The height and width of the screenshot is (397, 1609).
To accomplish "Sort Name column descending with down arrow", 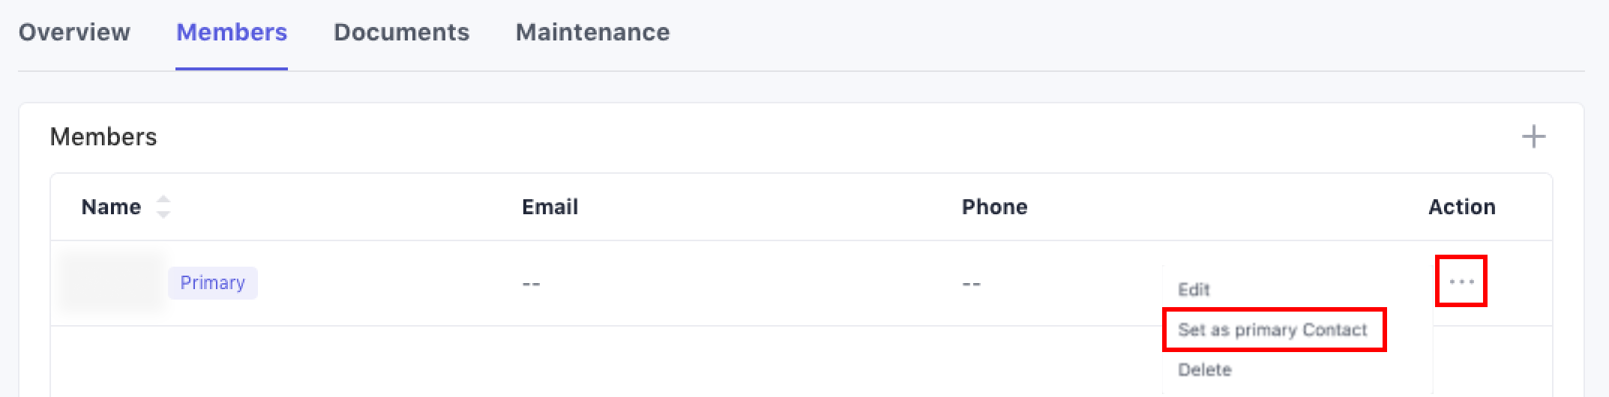I will point(163,214).
